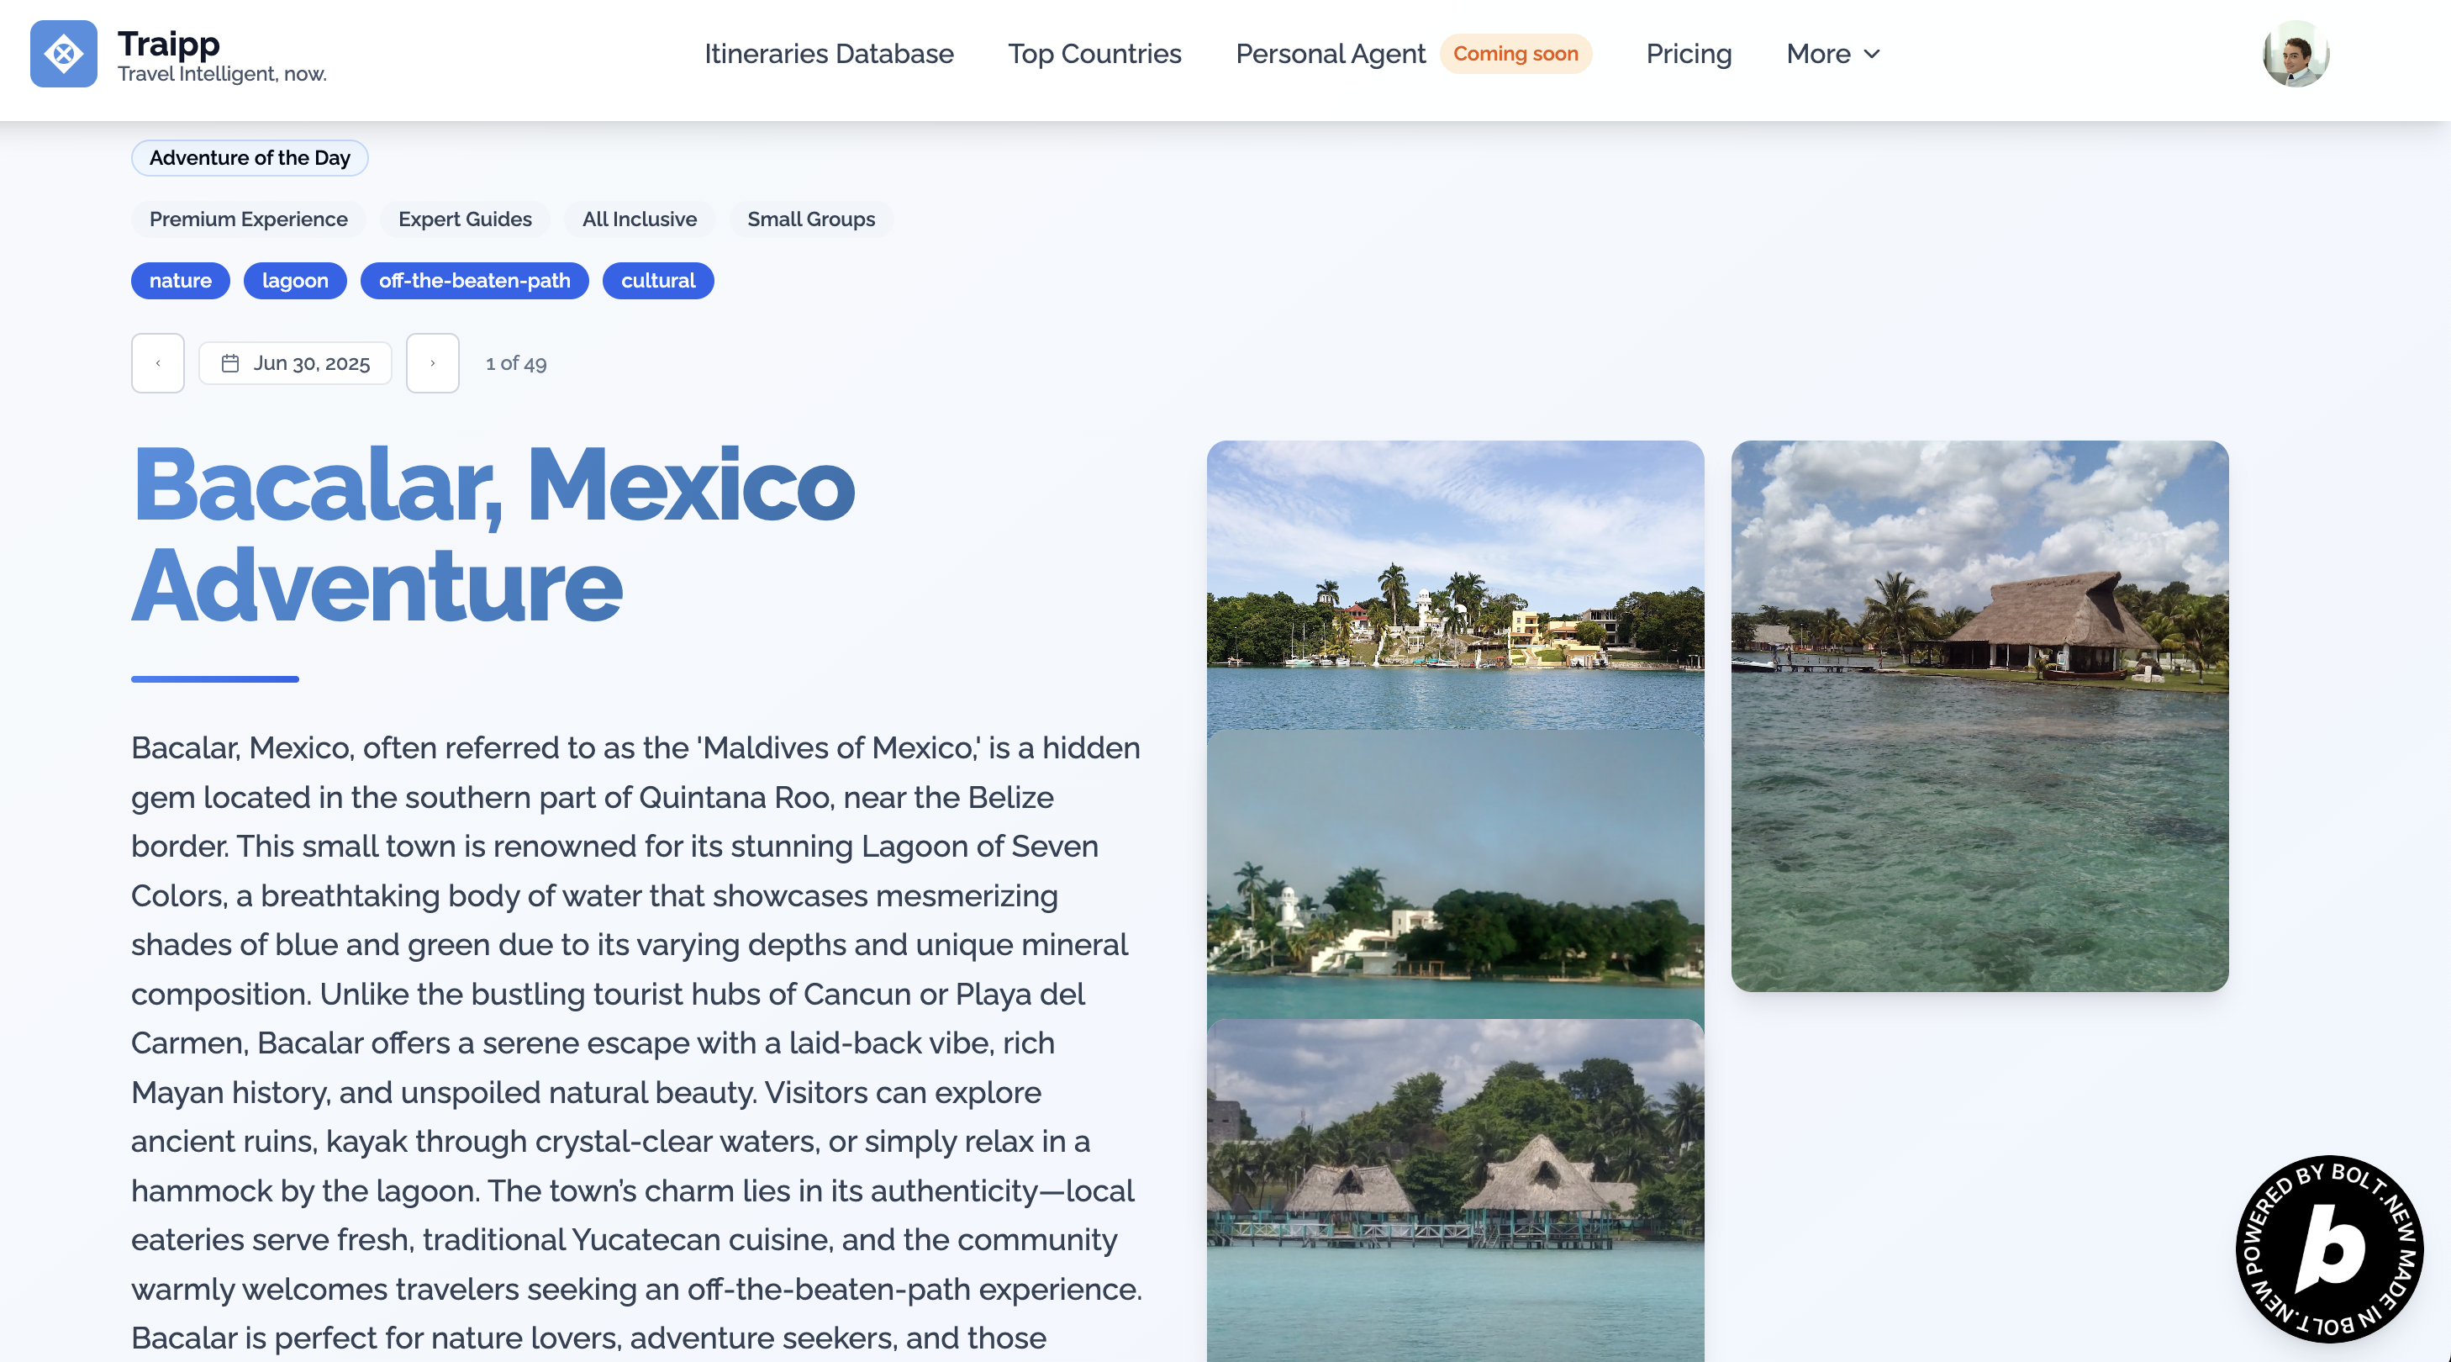
Task: Go to next adventure with right arrow
Action: [x=432, y=363]
